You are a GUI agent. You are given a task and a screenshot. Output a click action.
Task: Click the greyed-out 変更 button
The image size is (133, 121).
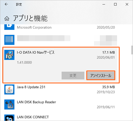tap(73, 75)
